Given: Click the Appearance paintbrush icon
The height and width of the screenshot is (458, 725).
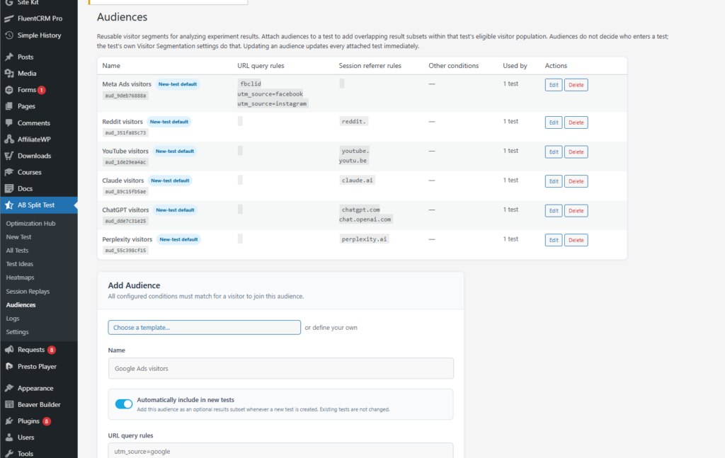Looking at the screenshot, I should click(x=8, y=388).
